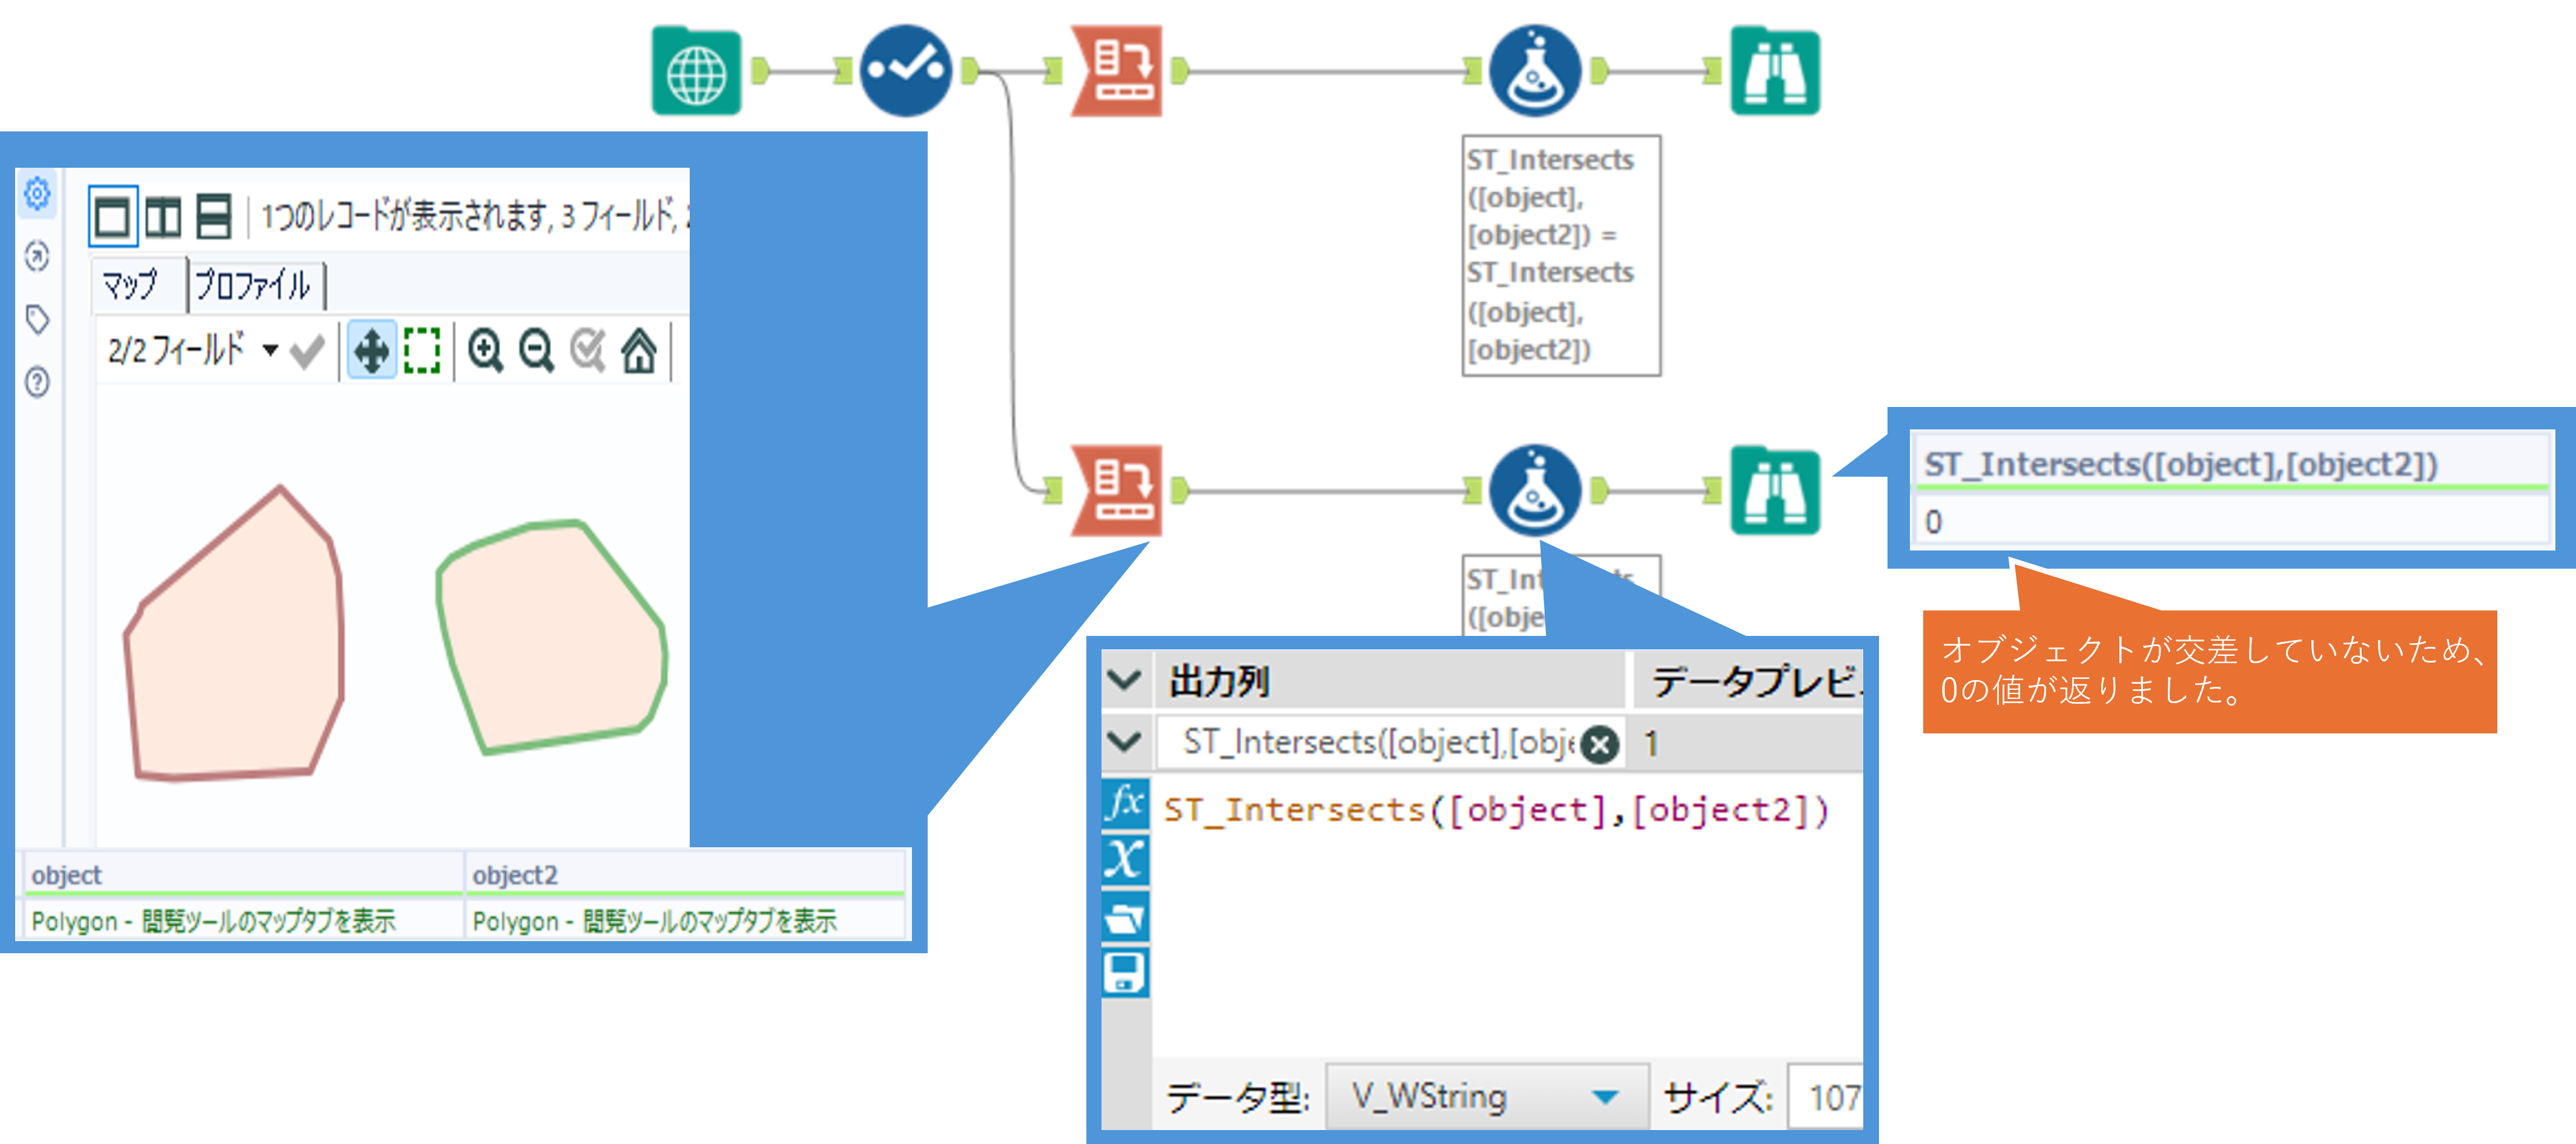Click the サイズ input field showing 107
The height and width of the screenshot is (1144, 2576).
1829,1097
